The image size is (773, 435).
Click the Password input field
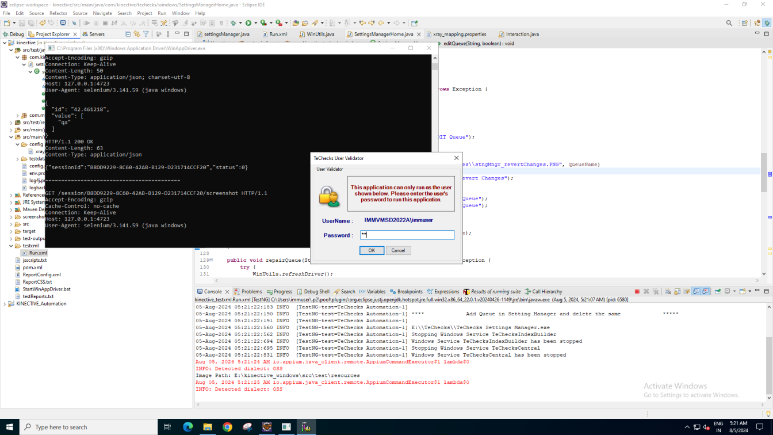click(x=407, y=235)
